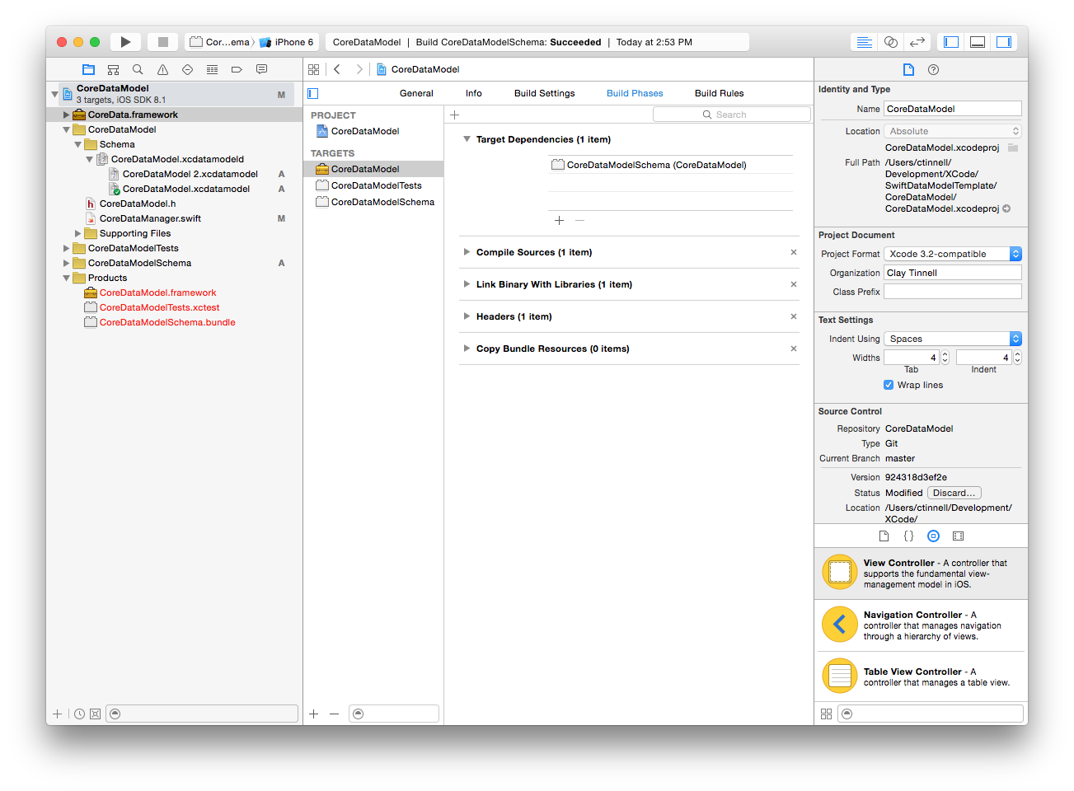The width and height of the screenshot is (1074, 791).
Task: Increment the Tab width stepper
Action: tap(945, 355)
